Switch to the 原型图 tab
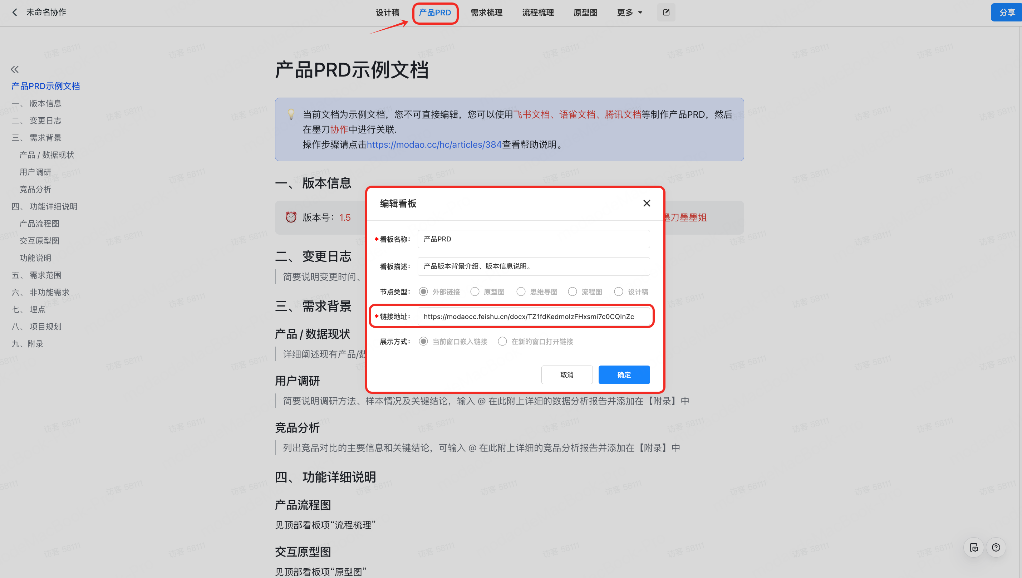Image resolution: width=1022 pixels, height=578 pixels. 585,13
